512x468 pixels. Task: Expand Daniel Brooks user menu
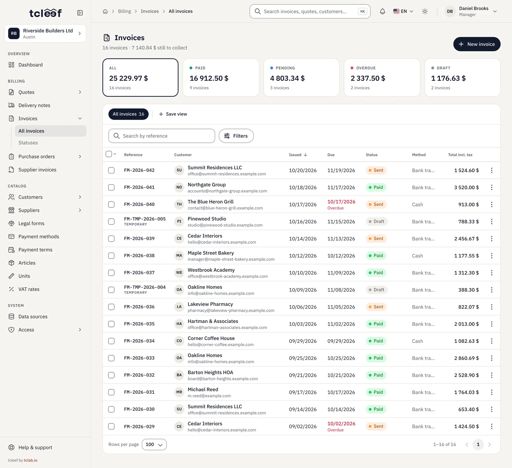[x=471, y=11]
